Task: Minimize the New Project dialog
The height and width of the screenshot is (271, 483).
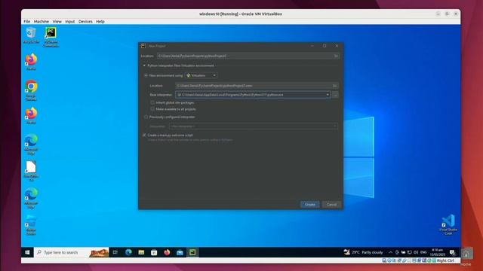Action: (x=312, y=46)
